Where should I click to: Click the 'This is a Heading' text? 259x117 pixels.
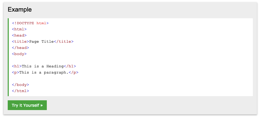click(43, 66)
